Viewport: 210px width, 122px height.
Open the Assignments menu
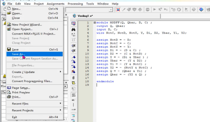tap(56, 4)
